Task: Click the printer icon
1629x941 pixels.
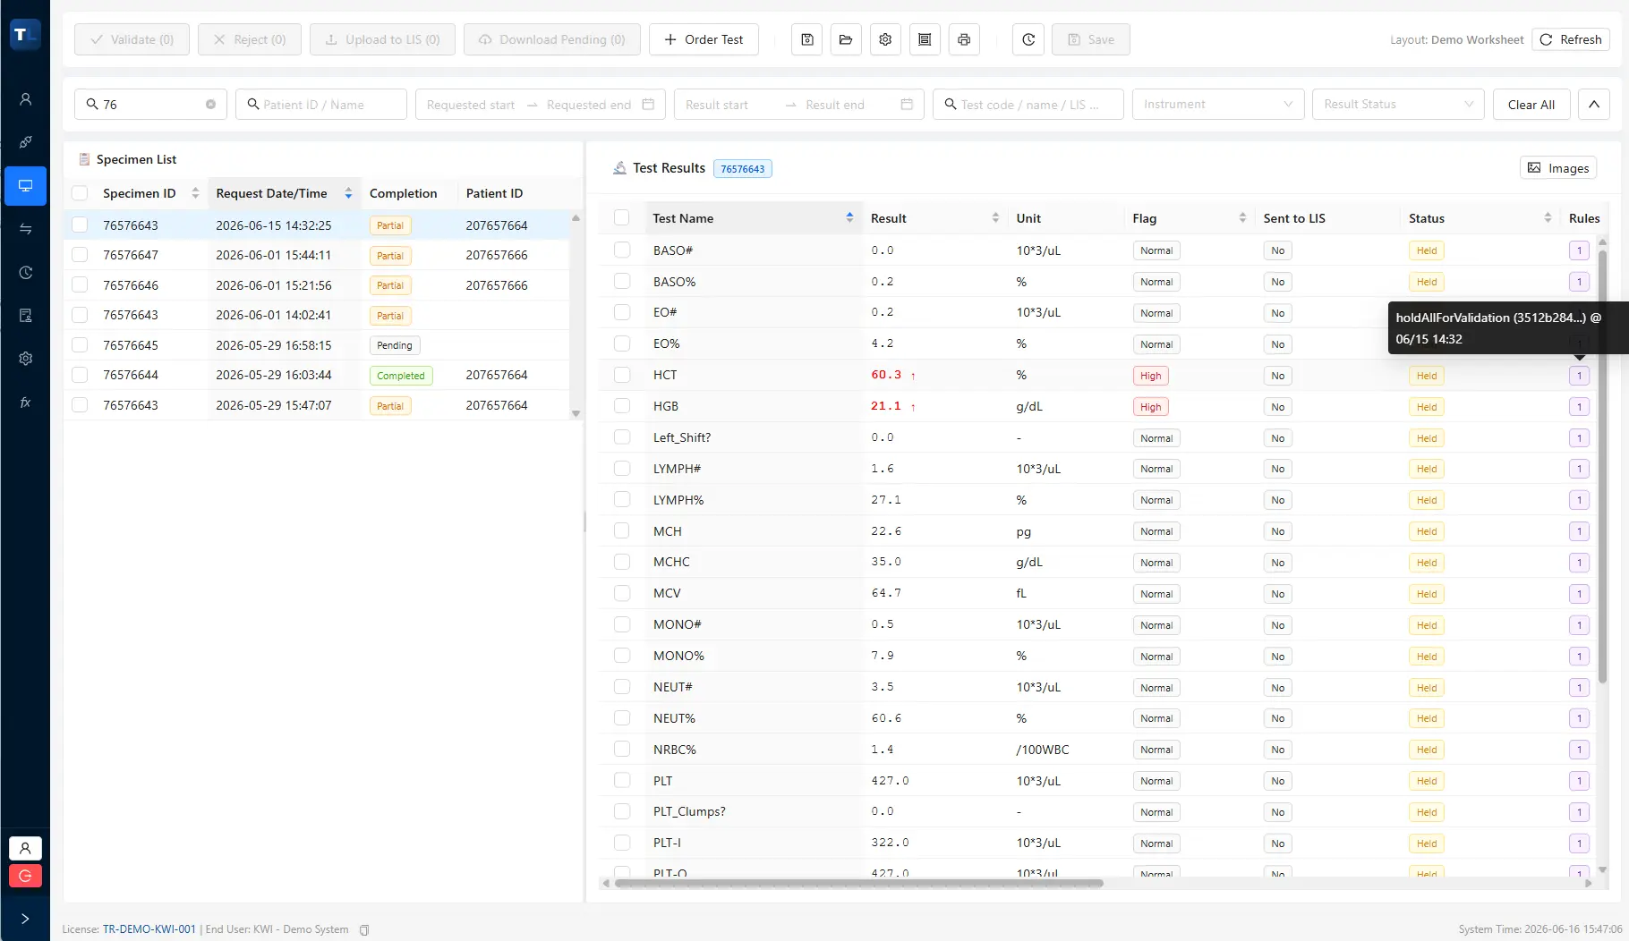Action: 964,39
